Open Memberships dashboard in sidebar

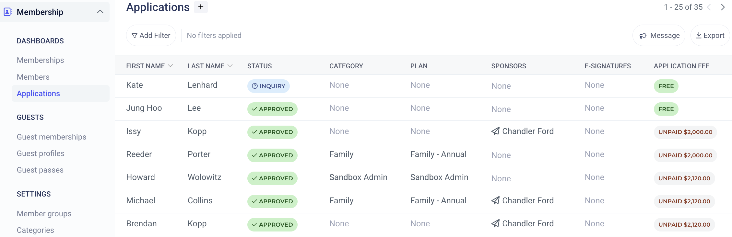click(40, 60)
